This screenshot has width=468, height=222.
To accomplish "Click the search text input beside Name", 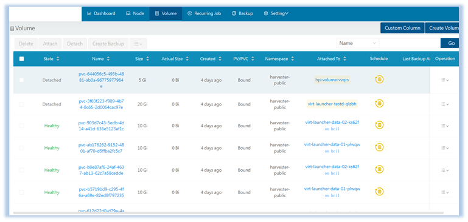I will pos(410,43).
